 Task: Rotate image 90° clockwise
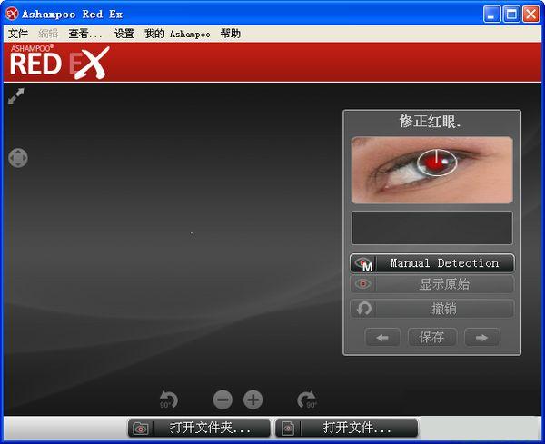307,400
